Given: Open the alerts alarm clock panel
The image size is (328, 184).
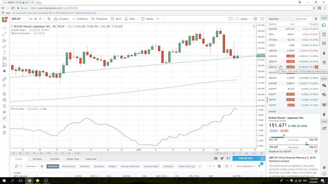Looking at the screenshot, I should pyautogui.click(x=324, y=34).
